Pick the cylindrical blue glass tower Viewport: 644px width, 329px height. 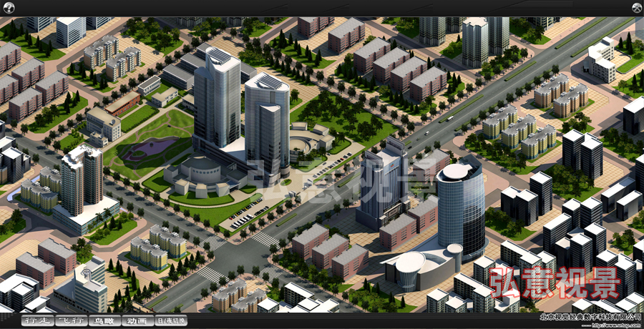[x=461, y=207]
